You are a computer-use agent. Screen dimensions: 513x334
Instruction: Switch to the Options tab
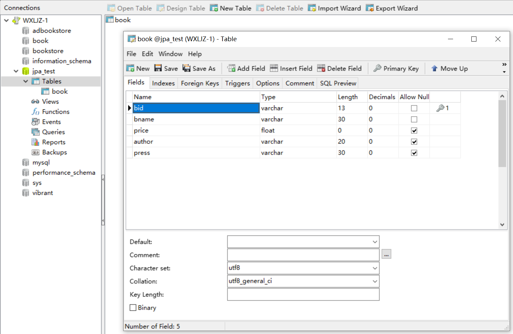[268, 83]
